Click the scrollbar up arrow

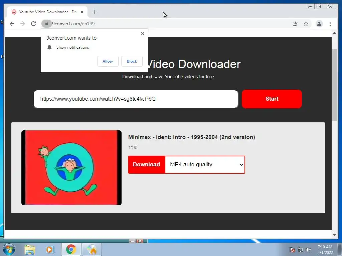click(334, 33)
